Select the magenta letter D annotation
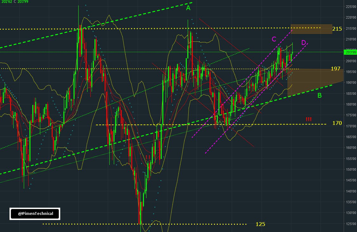Viewport: 357px width, 232px height. [x=303, y=42]
